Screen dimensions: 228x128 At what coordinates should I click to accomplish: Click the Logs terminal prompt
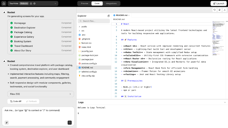tap(78, 113)
